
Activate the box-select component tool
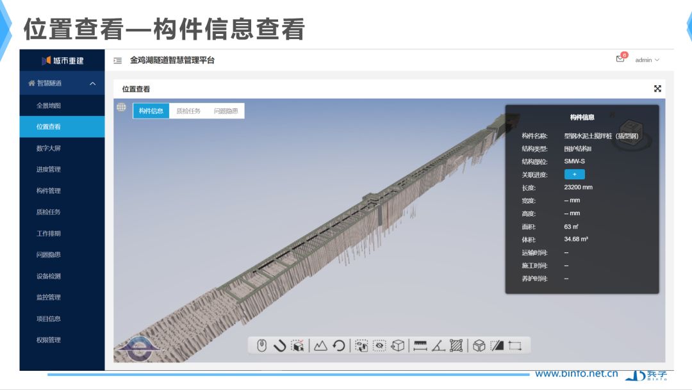pos(298,345)
